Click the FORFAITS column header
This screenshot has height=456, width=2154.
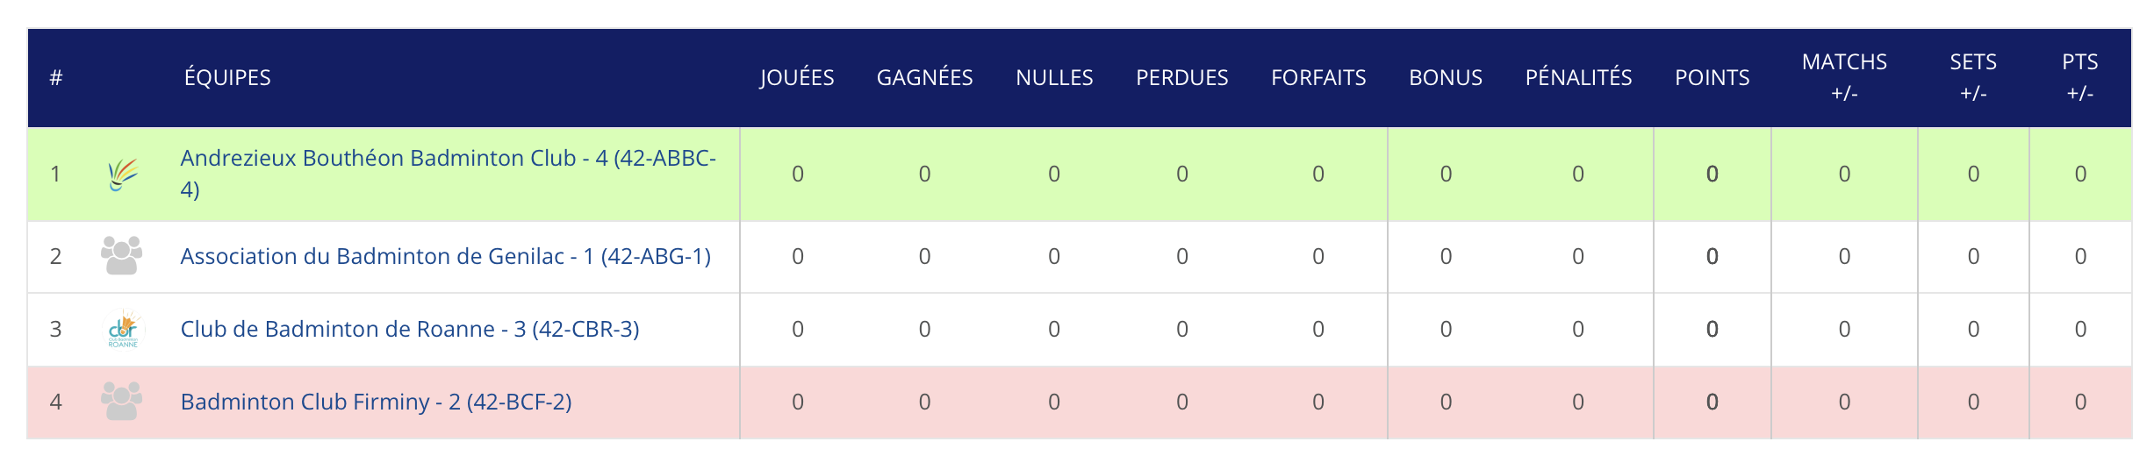(1318, 77)
